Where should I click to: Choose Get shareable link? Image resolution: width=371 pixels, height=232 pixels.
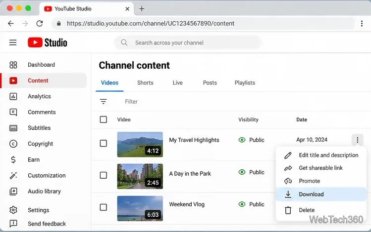tap(321, 168)
